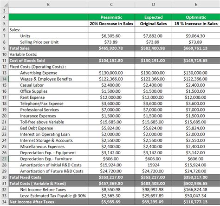Select the $104,152.80 cost cell
220x206 pixels.
tap(111, 61)
